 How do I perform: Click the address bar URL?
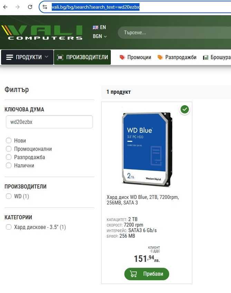[x=96, y=7]
